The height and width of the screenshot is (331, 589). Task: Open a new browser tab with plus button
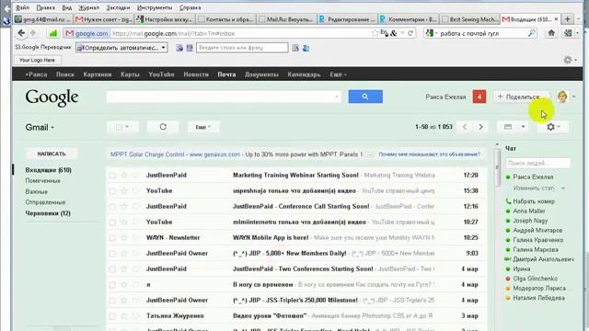tap(568, 18)
